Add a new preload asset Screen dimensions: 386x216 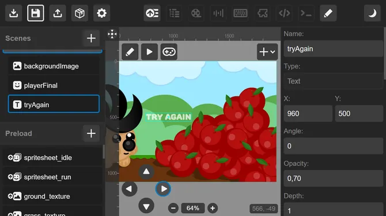click(x=91, y=133)
